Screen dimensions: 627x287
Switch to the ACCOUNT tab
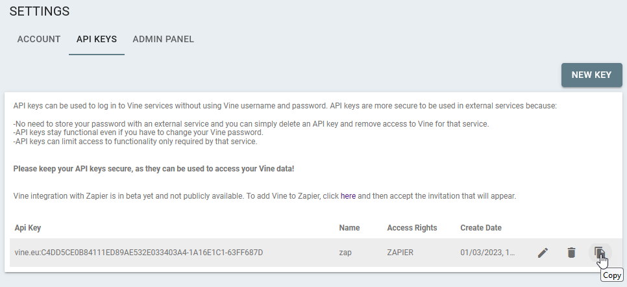(39, 39)
